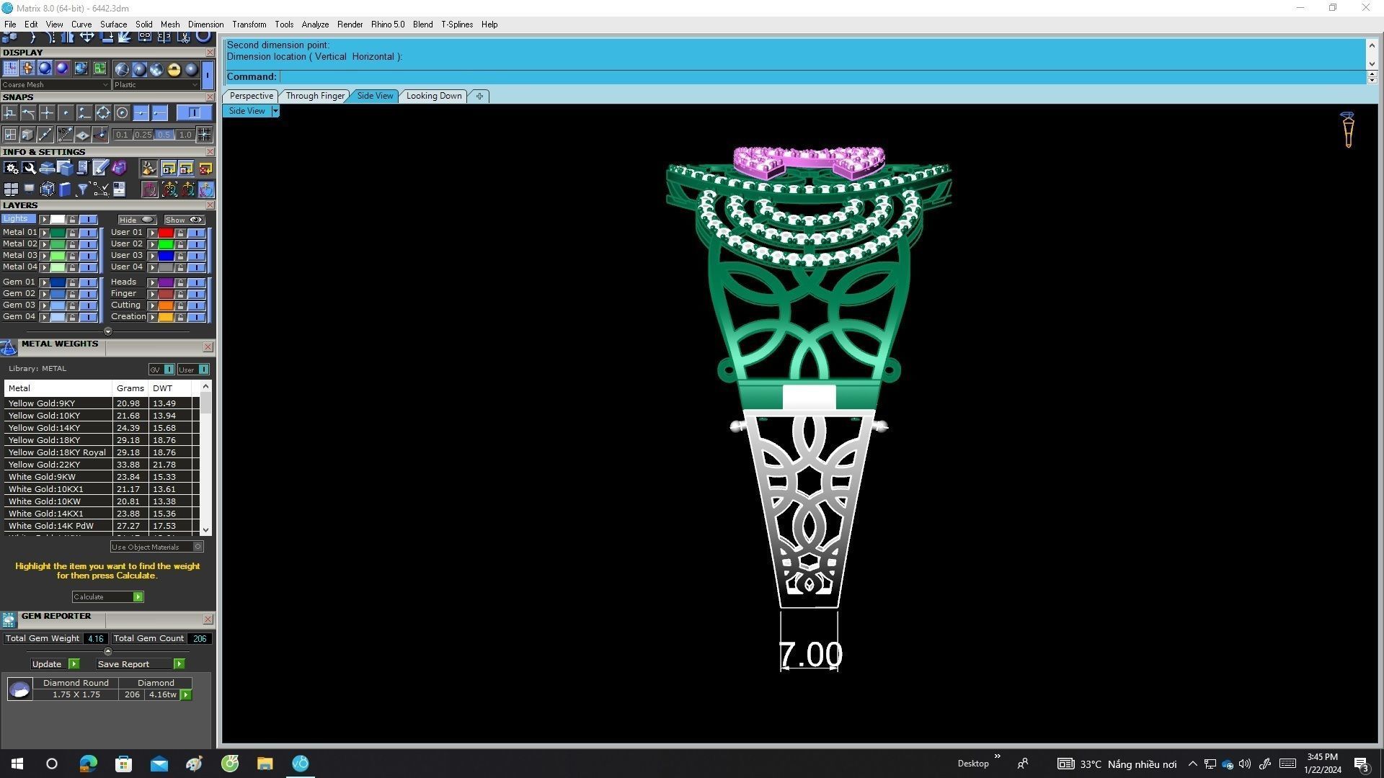Open the Use Object Materials dropdown
Viewport: 1384px width, 778px height.
157,547
